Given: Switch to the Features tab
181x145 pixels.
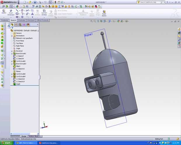Looking at the screenshot, I should pyautogui.click(x=5, y=20).
